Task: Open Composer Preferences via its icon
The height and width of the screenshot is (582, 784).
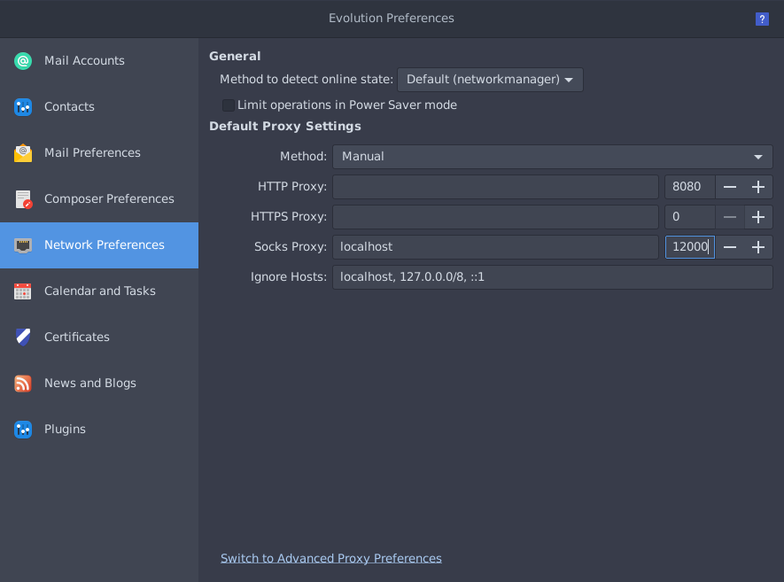Action: 23,199
